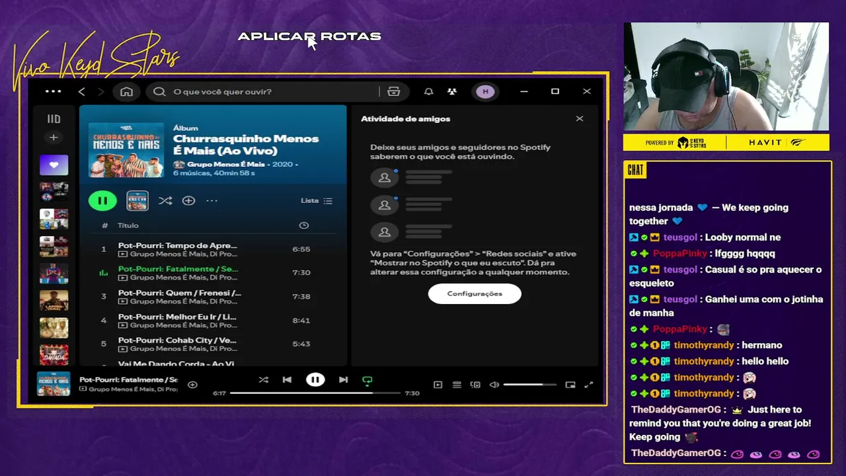
Task: Click the search magnifier icon
Action: click(x=159, y=92)
